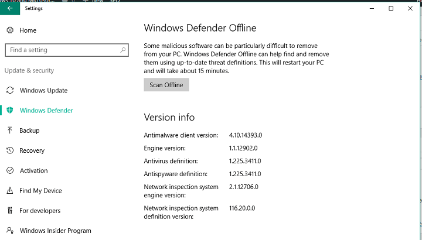
Task: Open the For developers page
Action: [x=40, y=210]
